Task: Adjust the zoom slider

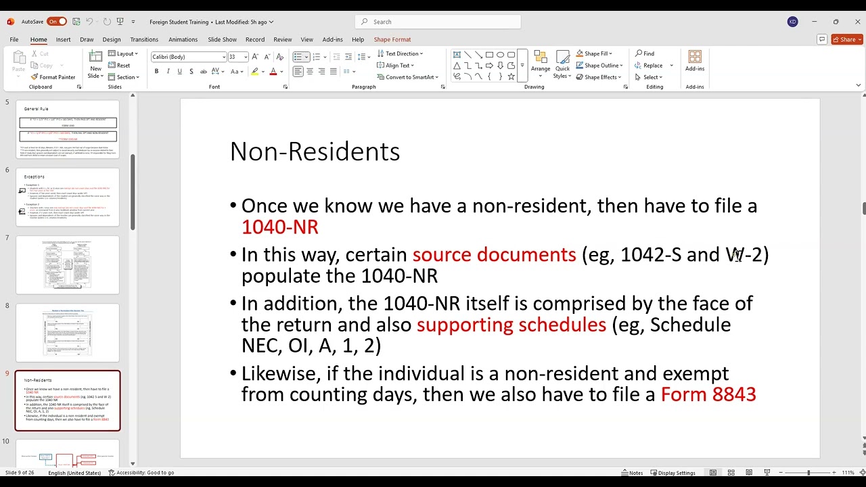Action: (808, 473)
